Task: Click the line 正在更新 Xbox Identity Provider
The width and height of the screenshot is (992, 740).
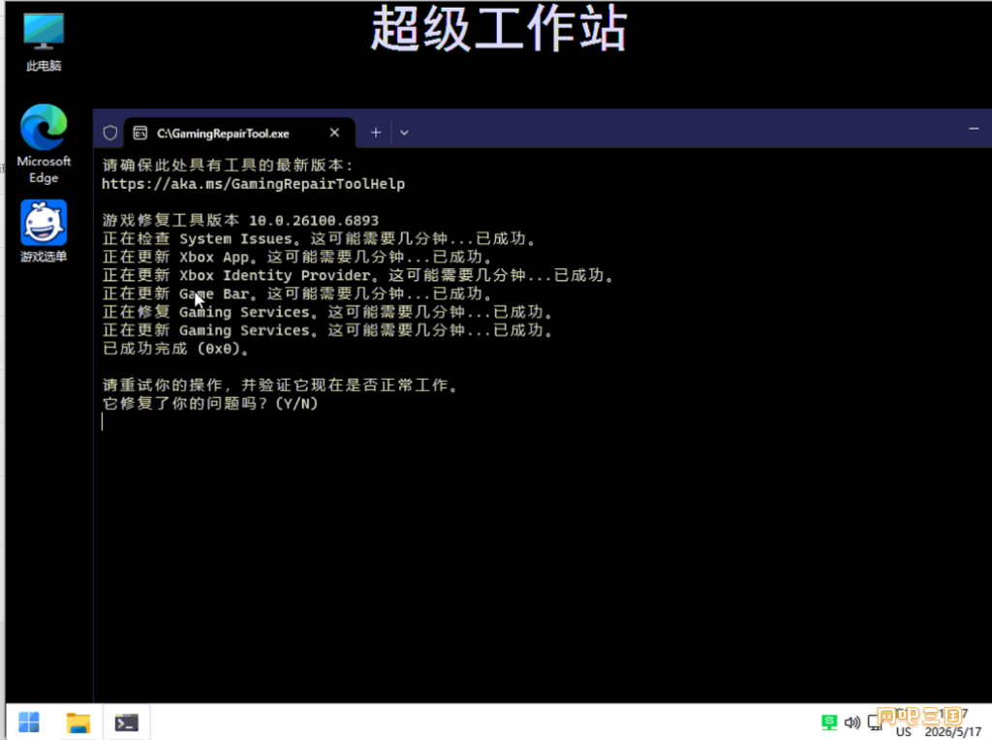Action: [x=358, y=275]
